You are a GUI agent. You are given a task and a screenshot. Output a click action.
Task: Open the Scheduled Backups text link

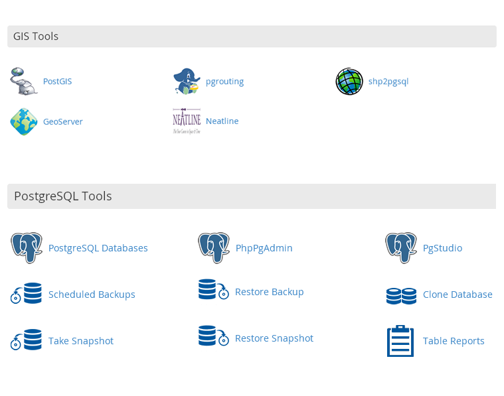point(92,295)
